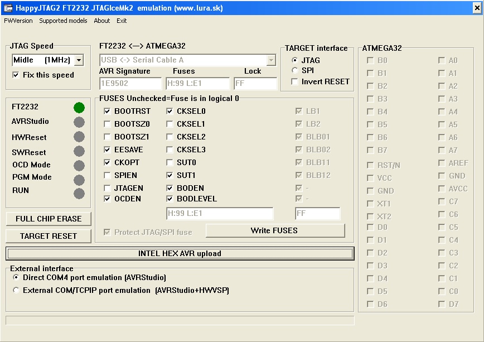Toggle the XT1 pin checkbox
This screenshot has width=484, height=342.
point(370,204)
